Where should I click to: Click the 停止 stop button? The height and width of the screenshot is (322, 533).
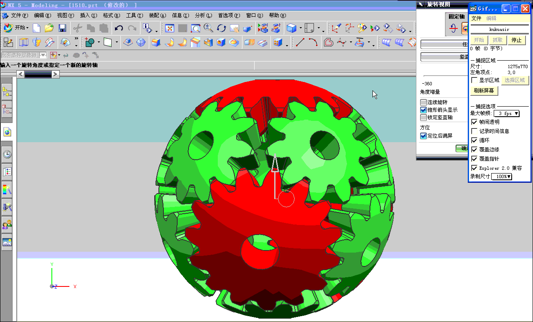click(517, 40)
